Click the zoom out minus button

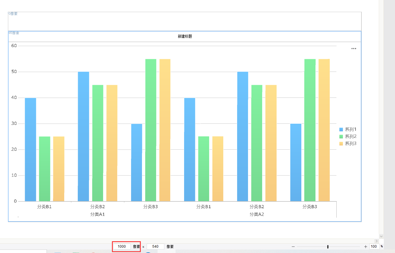click(293, 247)
